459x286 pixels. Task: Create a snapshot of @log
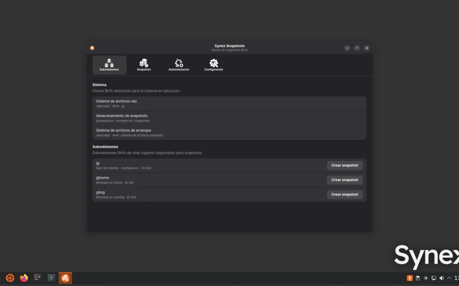345,194
